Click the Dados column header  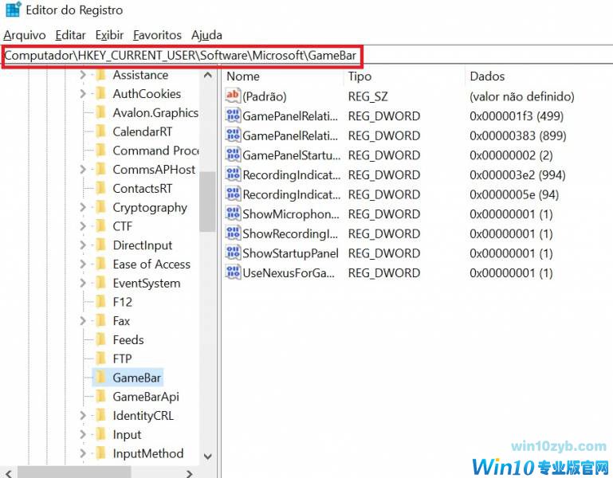tap(487, 76)
